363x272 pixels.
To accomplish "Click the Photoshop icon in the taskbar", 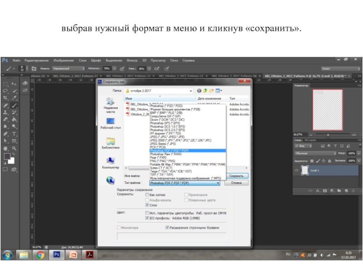I will [57, 255].
